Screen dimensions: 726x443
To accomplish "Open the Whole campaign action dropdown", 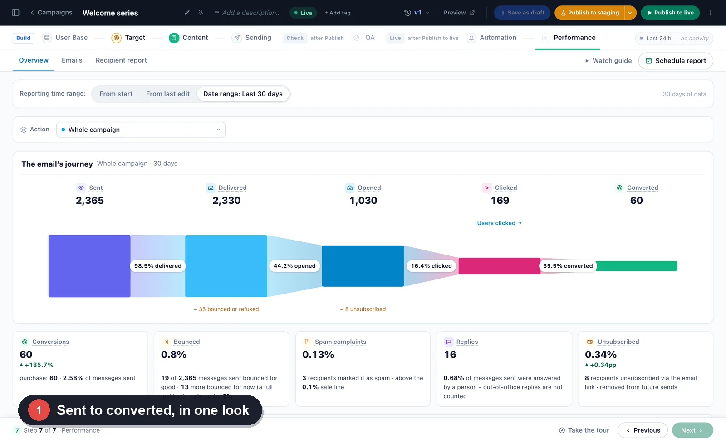I will pyautogui.click(x=141, y=130).
